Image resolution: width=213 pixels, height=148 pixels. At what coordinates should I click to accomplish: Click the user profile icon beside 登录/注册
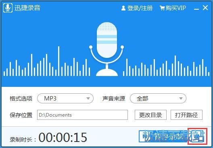[x=123, y=8]
